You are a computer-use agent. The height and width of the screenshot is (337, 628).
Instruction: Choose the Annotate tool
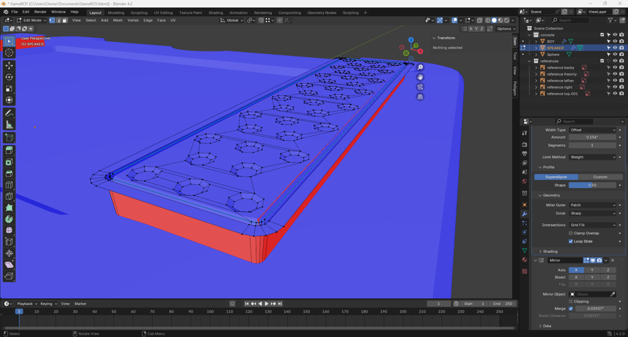[x=9, y=113]
